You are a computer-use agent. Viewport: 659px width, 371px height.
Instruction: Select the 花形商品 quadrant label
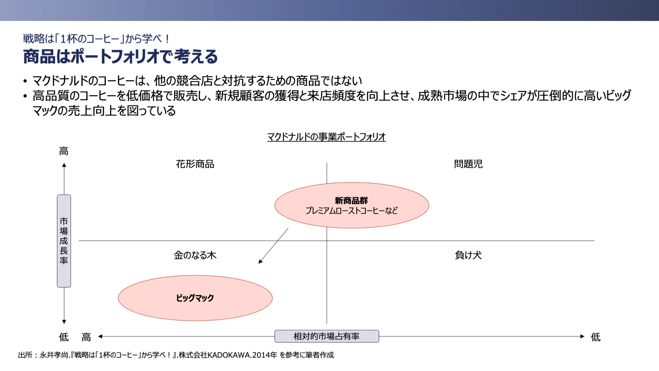click(x=195, y=164)
